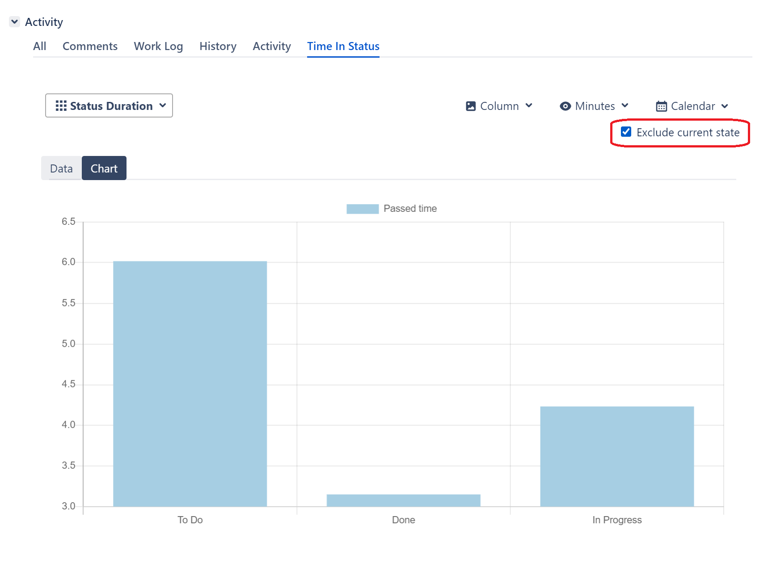Click the Time In Status tab

(343, 46)
